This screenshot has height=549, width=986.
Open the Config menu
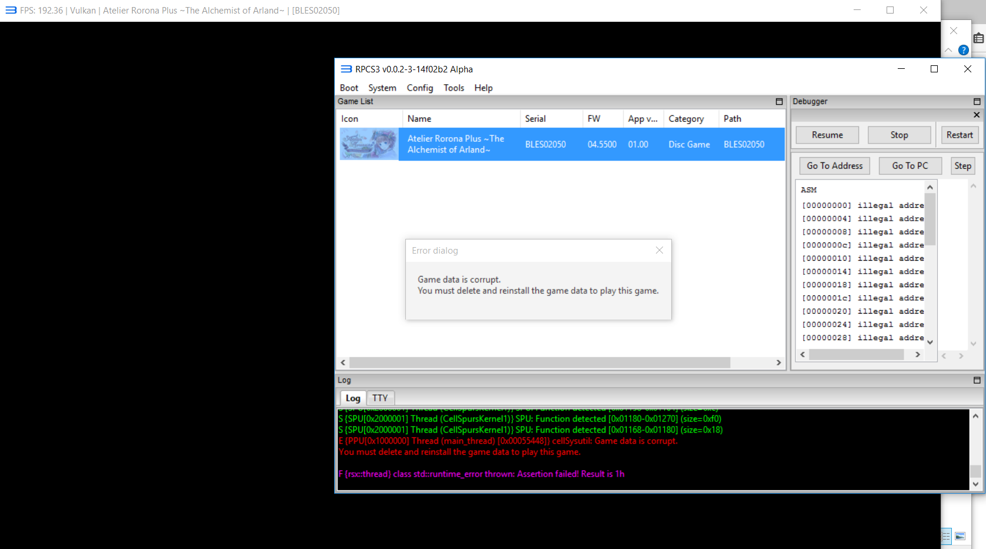click(x=419, y=88)
